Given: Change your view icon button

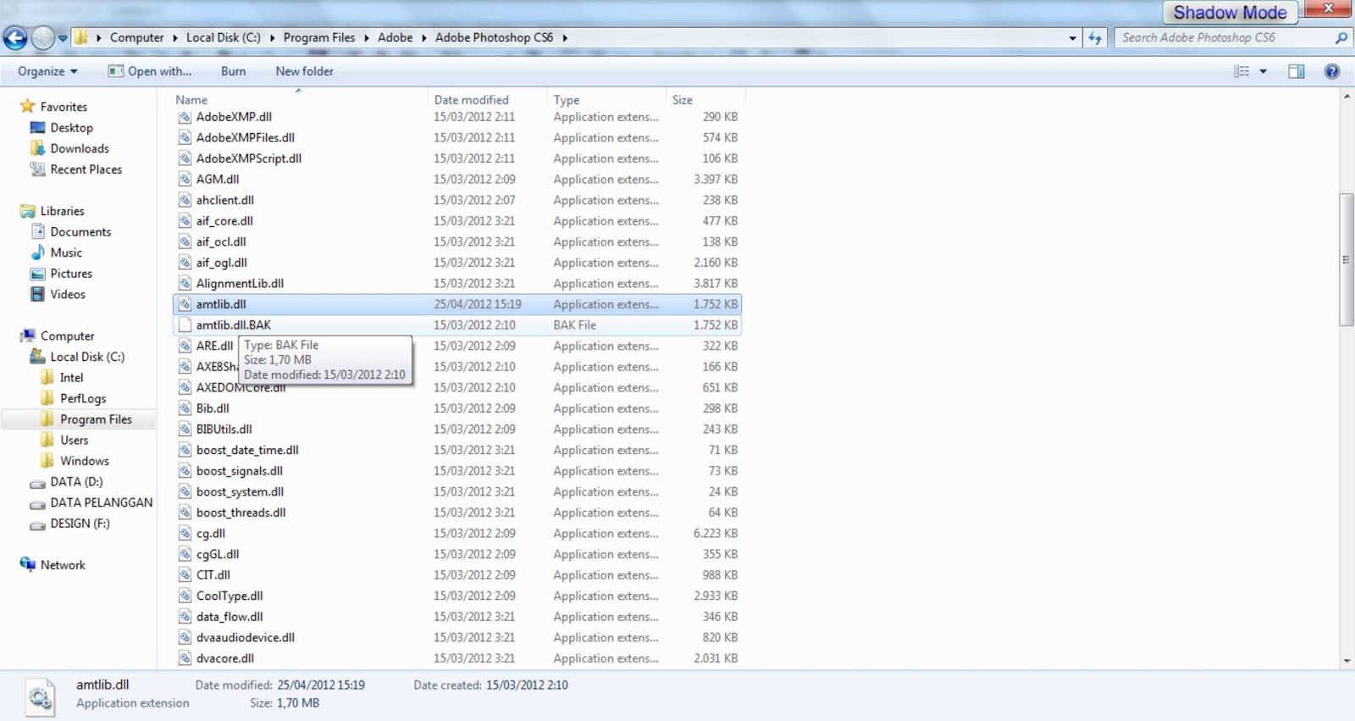Looking at the screenshot, I should [x=1242, y=71].
